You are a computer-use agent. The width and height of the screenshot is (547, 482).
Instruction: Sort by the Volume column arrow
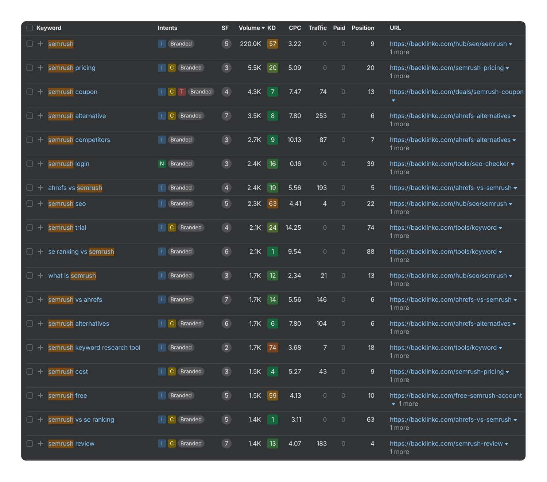coord(263,28)
